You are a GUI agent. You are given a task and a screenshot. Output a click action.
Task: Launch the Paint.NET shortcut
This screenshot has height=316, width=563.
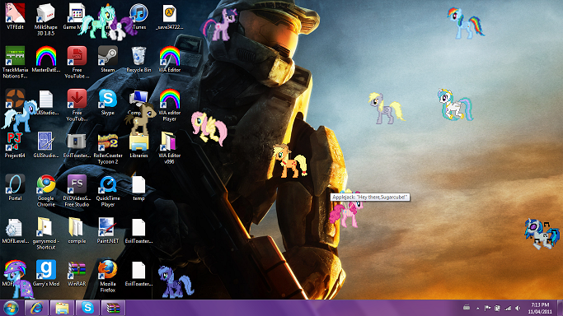pyautogui.click(x=108, y=227)
